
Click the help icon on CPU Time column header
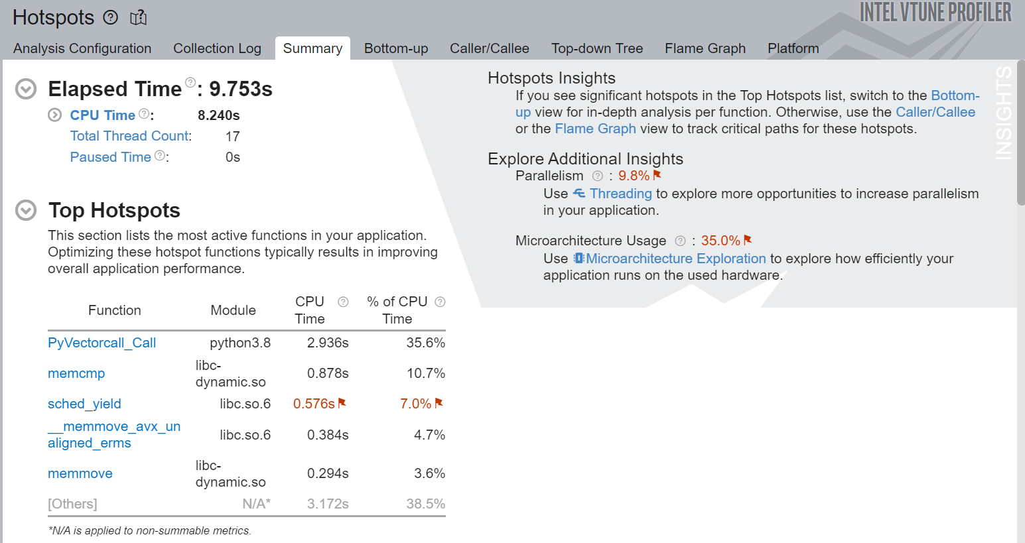343,302
